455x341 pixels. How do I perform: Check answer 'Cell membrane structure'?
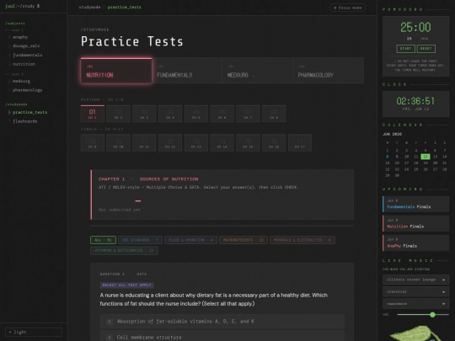222,336
